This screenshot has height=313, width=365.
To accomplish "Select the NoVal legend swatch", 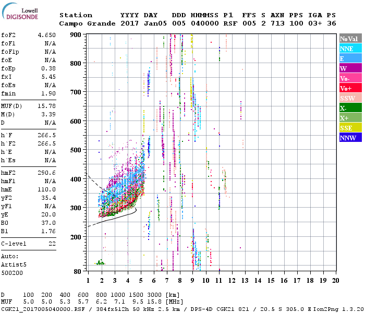I will tap(350, 39).
